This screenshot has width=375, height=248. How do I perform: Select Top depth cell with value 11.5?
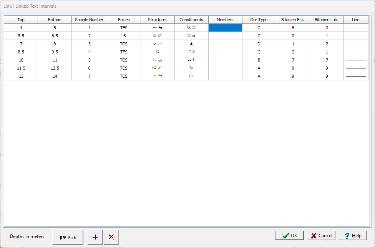21,68
